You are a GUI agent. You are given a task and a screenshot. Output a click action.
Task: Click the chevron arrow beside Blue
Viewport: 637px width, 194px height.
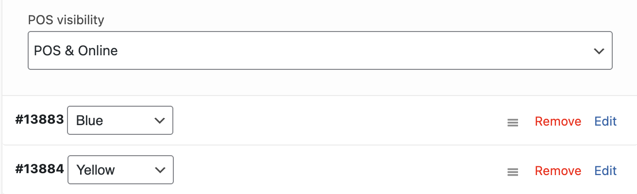point(159,121)
